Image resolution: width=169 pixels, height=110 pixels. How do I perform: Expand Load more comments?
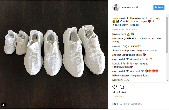click(125, 29)
